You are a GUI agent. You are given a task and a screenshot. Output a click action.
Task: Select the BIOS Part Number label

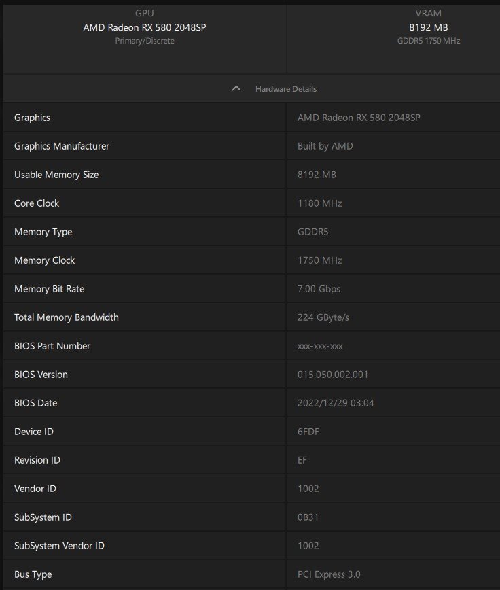[x=52, y=346]
